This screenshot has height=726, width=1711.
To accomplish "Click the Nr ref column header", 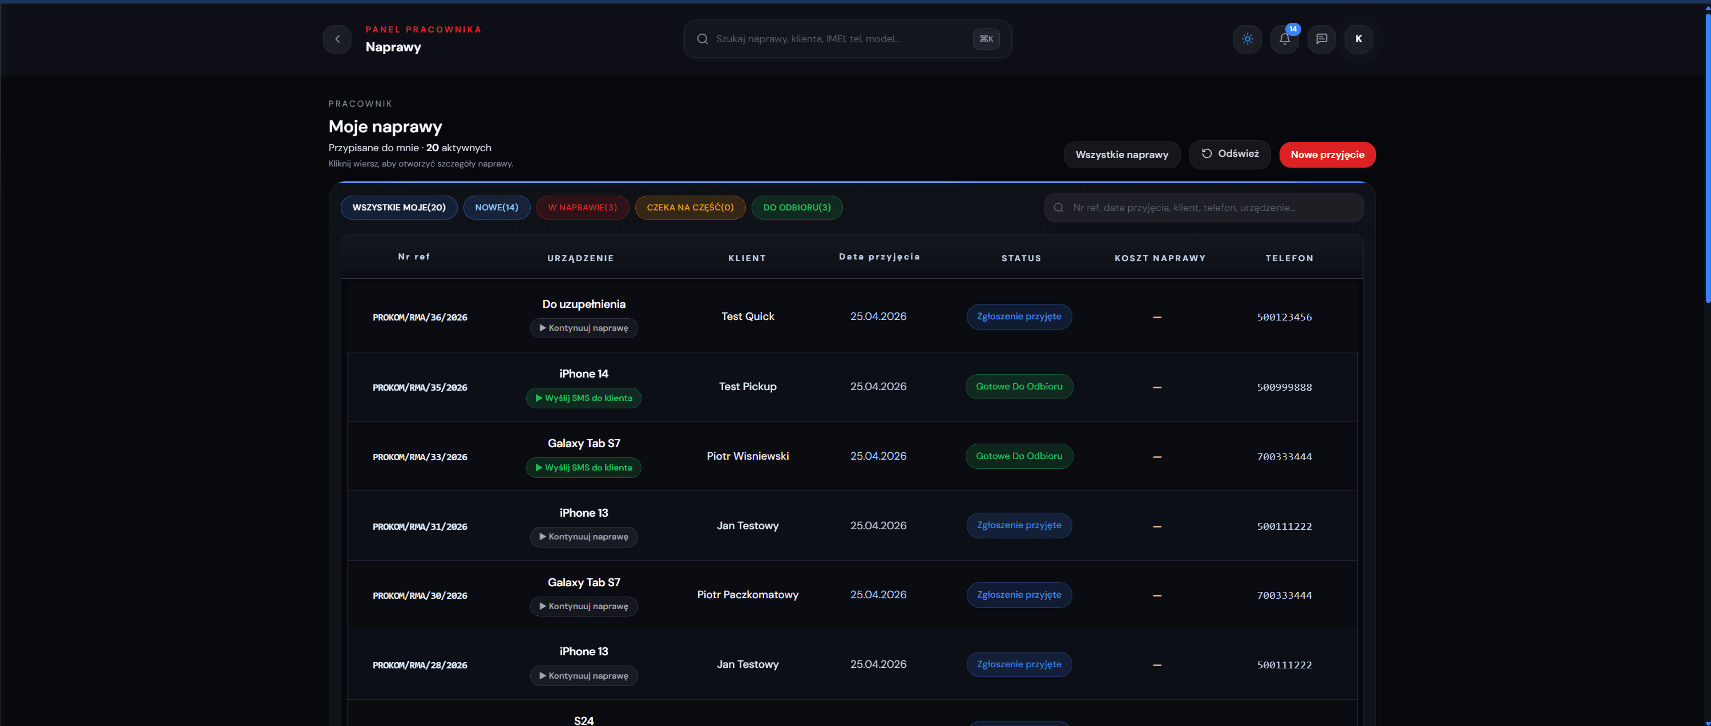I will (414, 257).
